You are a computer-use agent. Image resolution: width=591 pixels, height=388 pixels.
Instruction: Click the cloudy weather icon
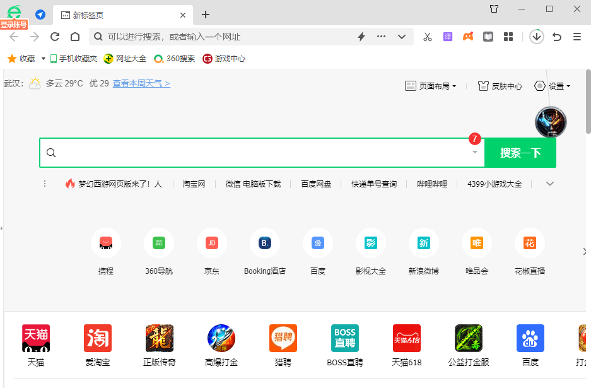tap(35, 83)
